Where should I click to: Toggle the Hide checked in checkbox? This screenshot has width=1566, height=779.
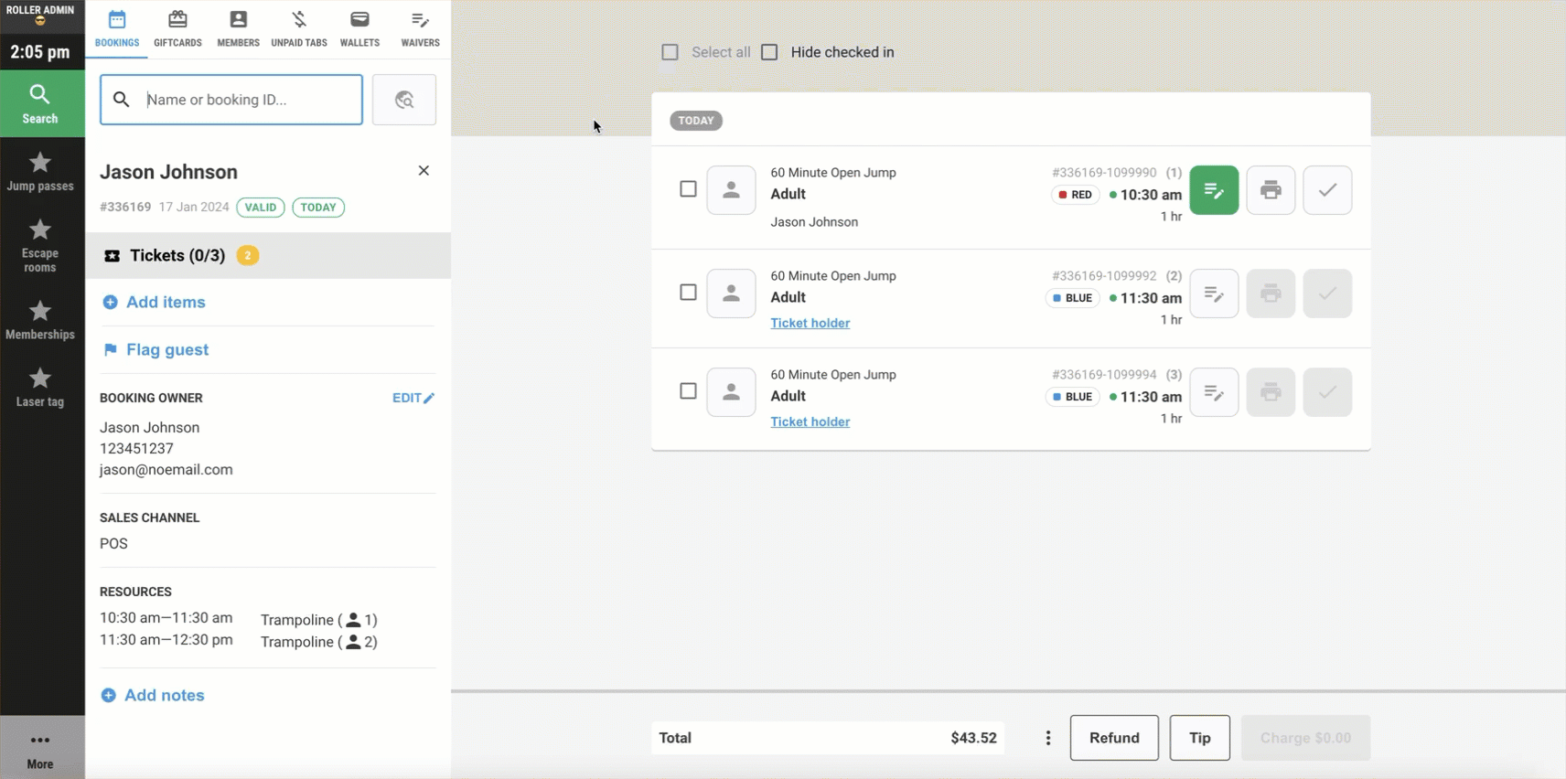pos(769,52)
